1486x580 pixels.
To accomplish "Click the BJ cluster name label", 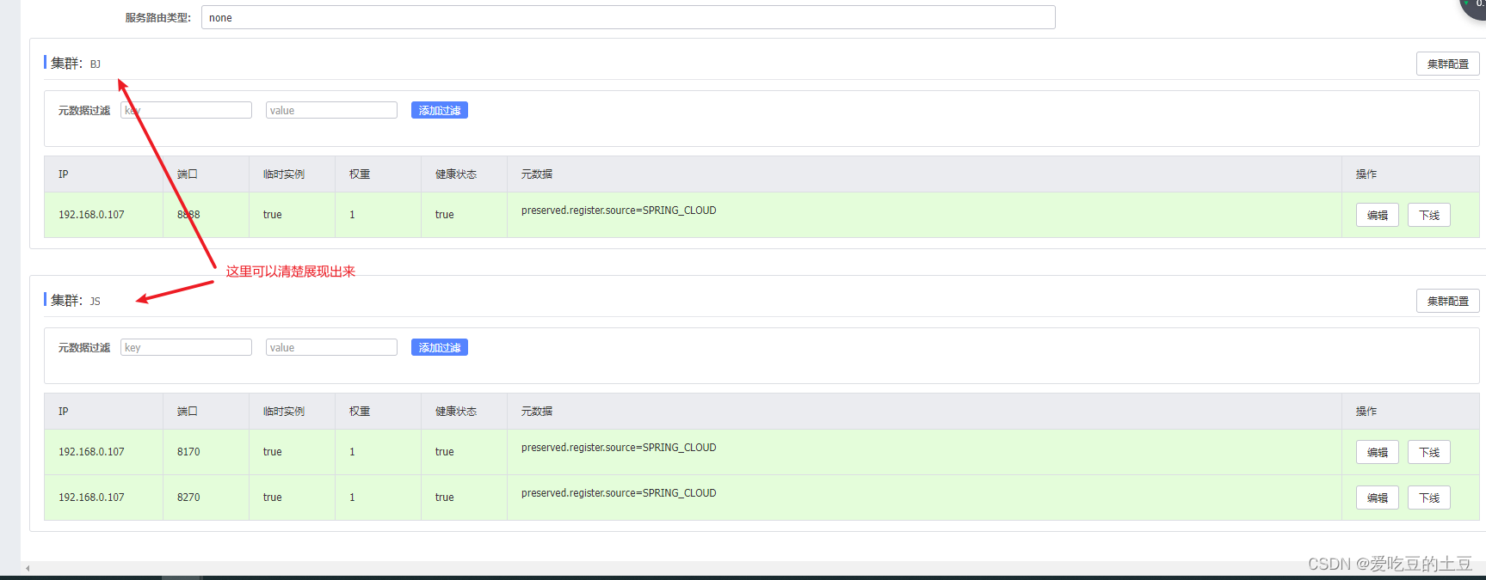I will point(96,64).
